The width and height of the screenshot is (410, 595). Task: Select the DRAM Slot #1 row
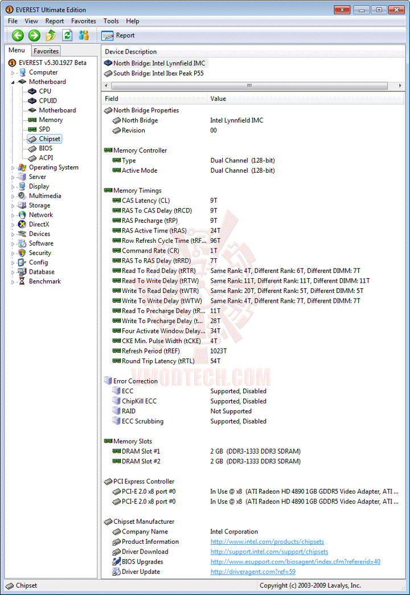click(x=253, y=451)
